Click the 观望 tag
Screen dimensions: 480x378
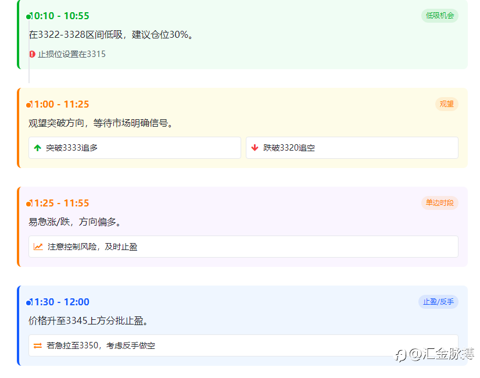[447, 104]
